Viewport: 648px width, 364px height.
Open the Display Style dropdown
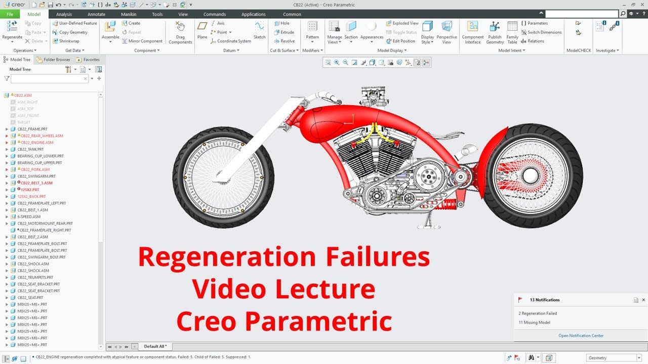[x=427, y=32]
